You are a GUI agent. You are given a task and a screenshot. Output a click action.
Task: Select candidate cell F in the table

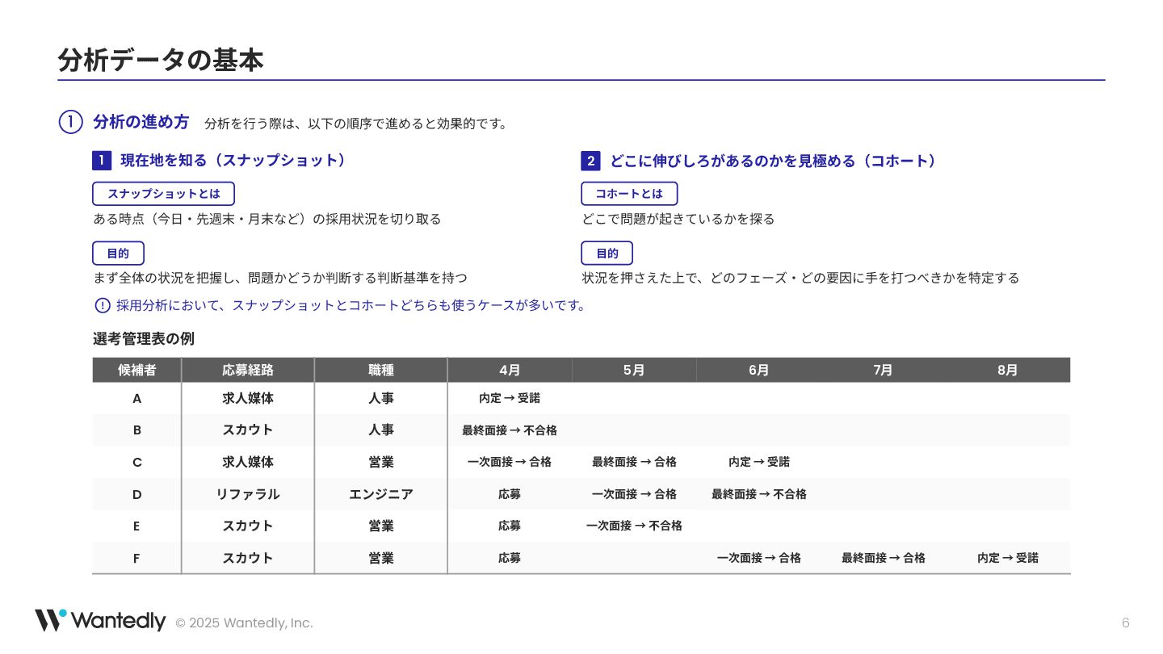(137, 558)
